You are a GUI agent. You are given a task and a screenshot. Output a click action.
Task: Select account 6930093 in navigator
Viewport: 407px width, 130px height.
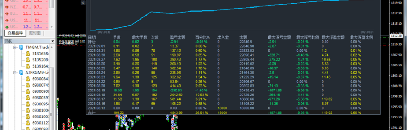click(x=41, y=129)
